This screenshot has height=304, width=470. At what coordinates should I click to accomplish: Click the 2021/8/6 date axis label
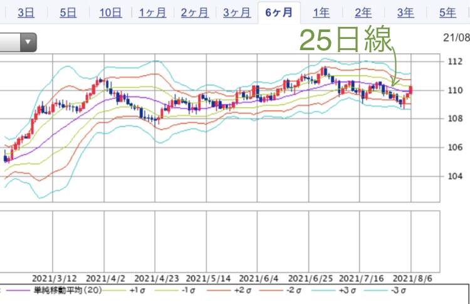point(412,278)
